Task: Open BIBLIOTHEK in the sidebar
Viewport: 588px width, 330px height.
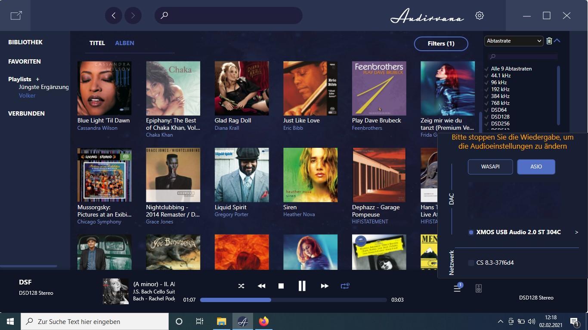Action: click(25, 42)
